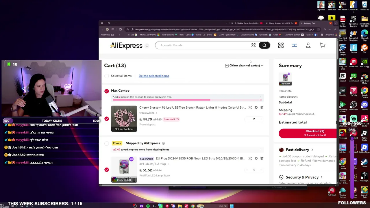Screen dimensions: 370x208
Task: Find similar items for Neon LED Strip
Action: (x=250, y=158)
